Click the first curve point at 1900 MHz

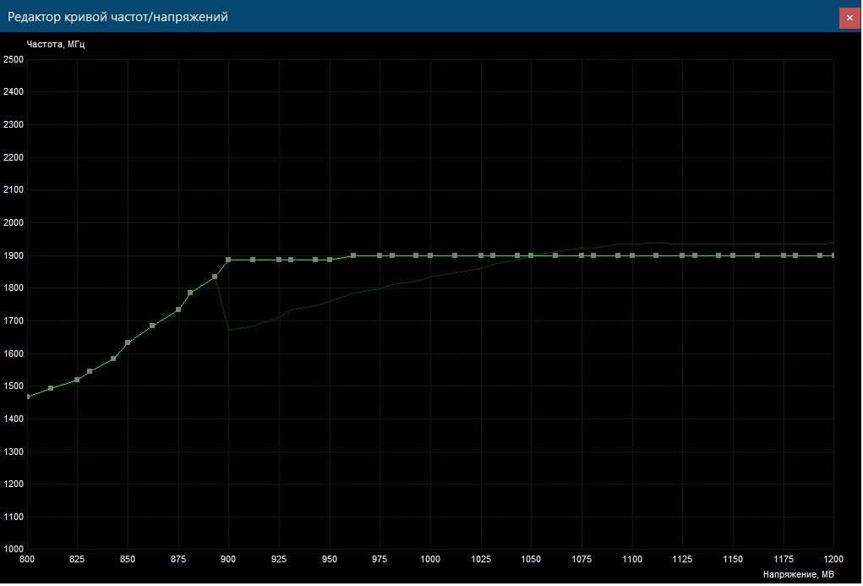[353, 255]
